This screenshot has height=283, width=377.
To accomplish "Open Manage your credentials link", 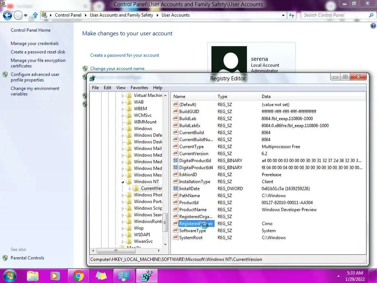I will tap(35, 43).
